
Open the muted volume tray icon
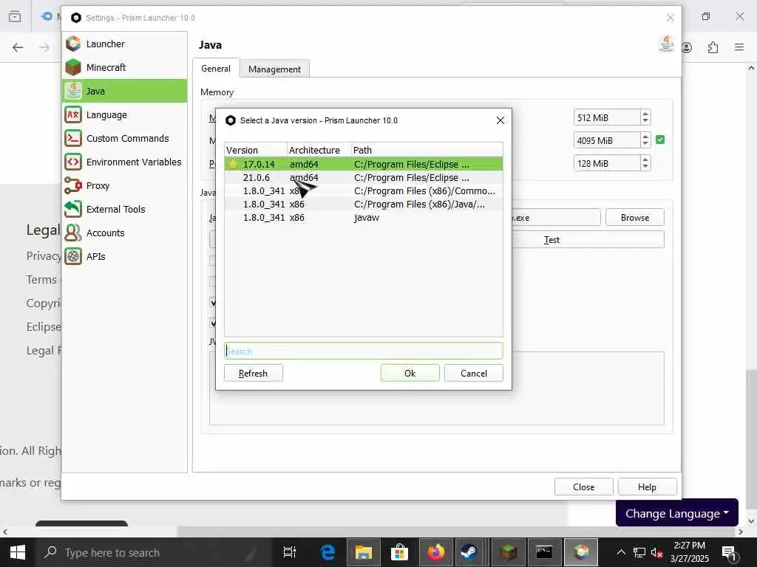tap(656, 552)
